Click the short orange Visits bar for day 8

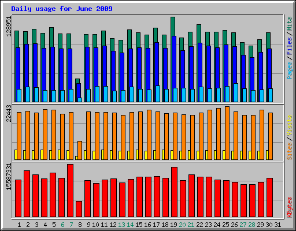pyautogui.click(x=80, y=150)
